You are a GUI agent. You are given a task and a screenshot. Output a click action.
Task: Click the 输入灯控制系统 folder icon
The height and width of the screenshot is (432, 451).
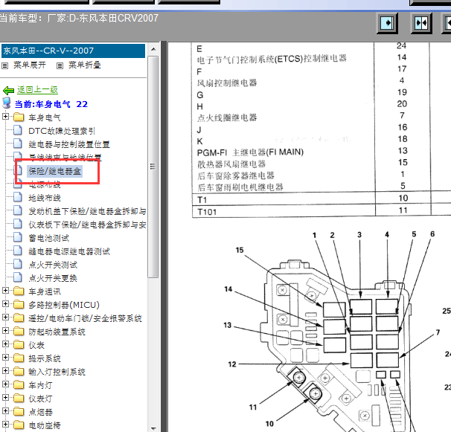coord(19,372)
